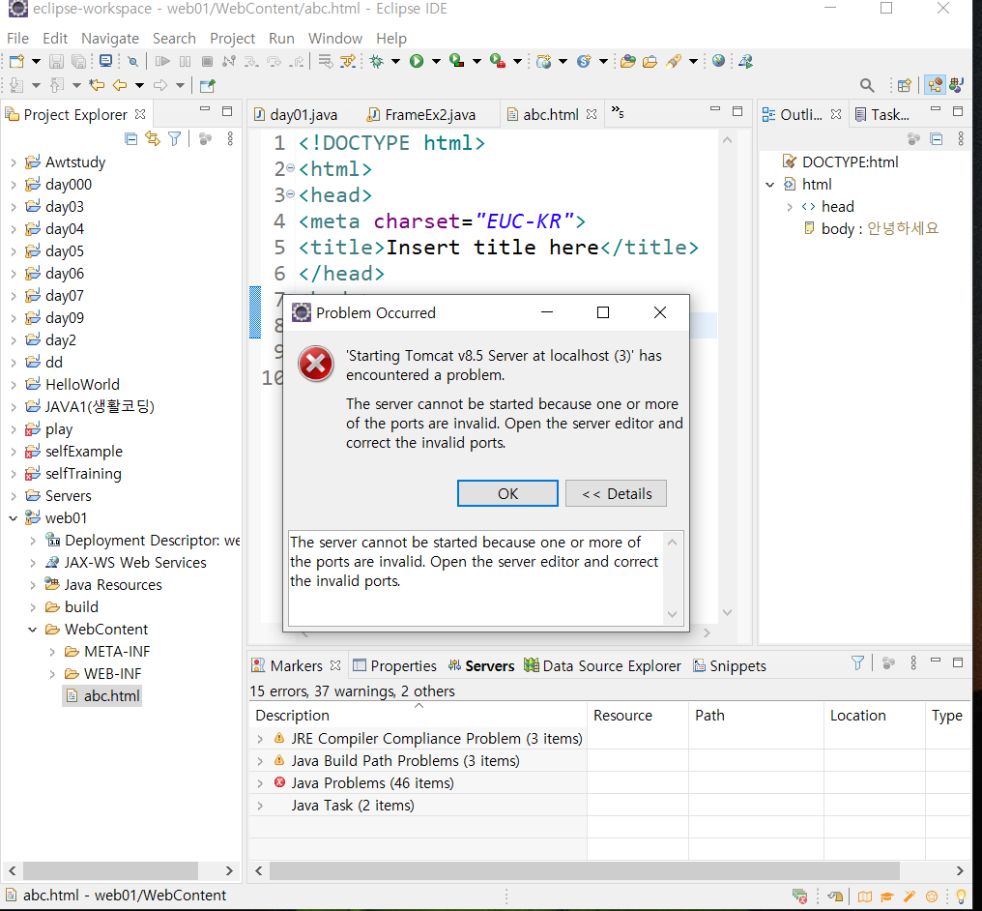The image size is (982, 911).
Task: Close the abc.html editor tab
Action: (592, 115)
